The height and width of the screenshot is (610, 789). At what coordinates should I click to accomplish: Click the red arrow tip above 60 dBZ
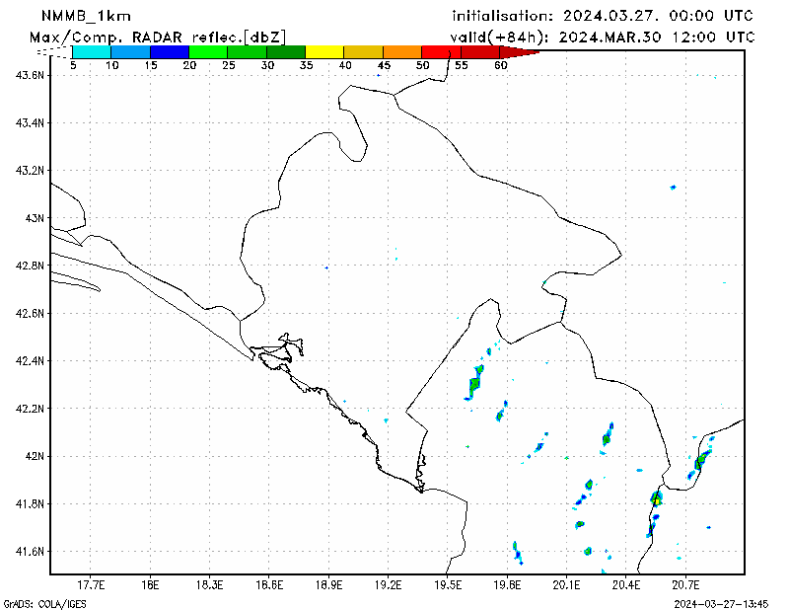coord(519,52)
